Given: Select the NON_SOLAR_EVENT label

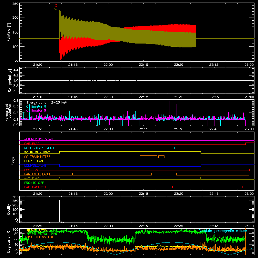Looking at the screenshot, I should tap(39, 148).
